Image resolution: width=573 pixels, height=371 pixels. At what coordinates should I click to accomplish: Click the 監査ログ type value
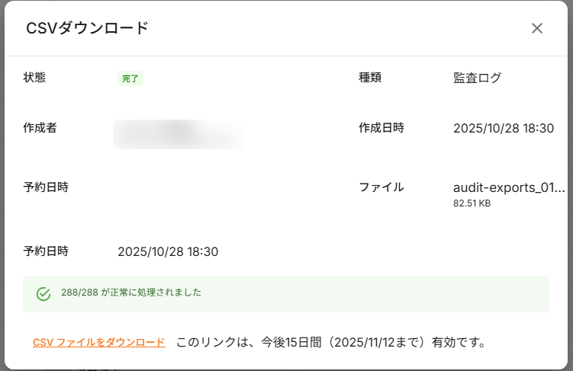477,78
